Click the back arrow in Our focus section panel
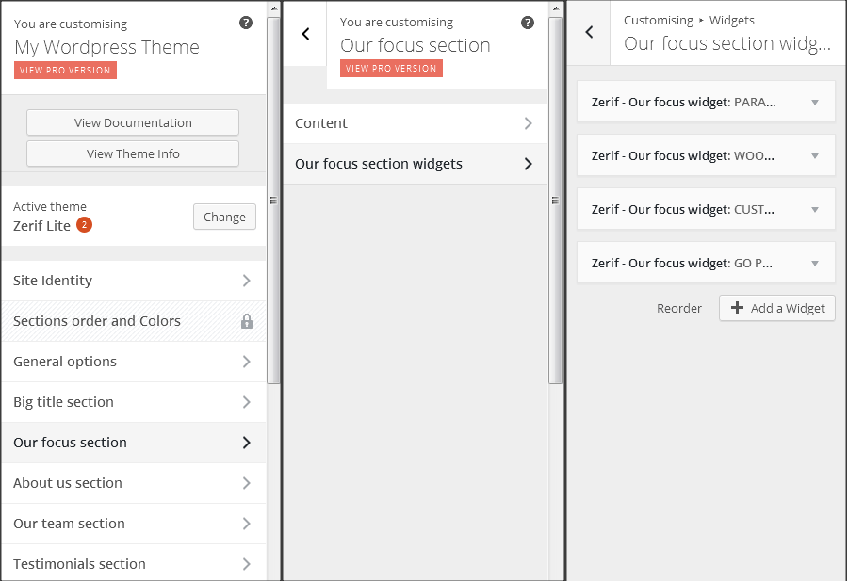This screenshot has height=581, width=848. 304,33
